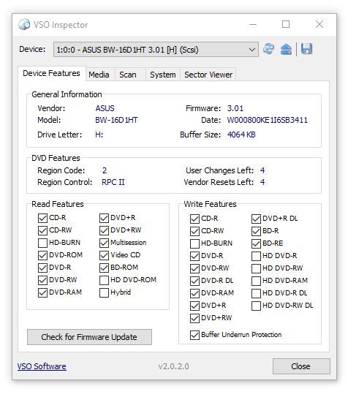Click the VSO Inspector disc app icon

click(24, 25)
